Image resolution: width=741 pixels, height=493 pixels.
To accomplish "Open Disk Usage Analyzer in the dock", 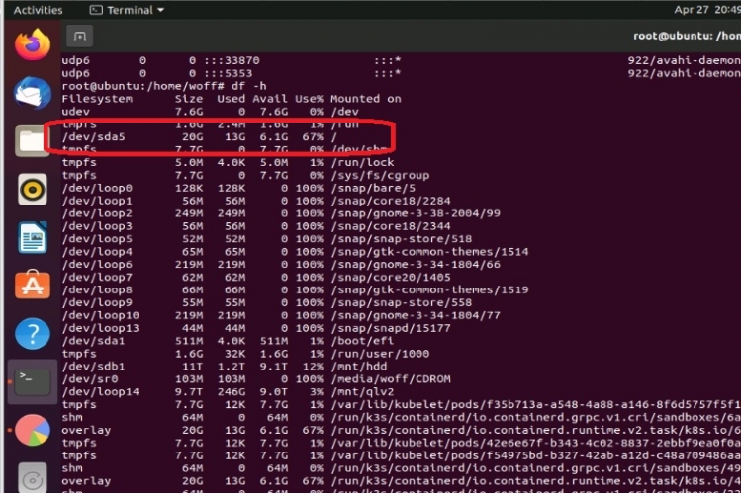I will (x=32, y=430).
